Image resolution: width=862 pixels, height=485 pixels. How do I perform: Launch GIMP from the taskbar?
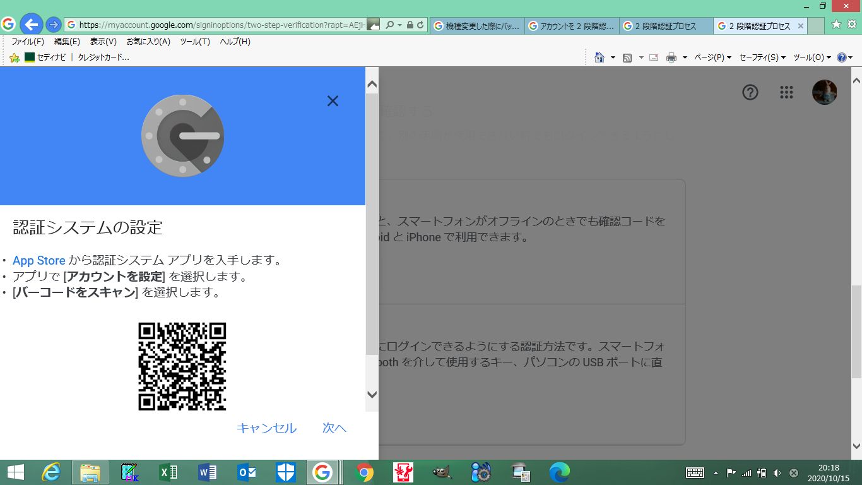click(442, 472)
